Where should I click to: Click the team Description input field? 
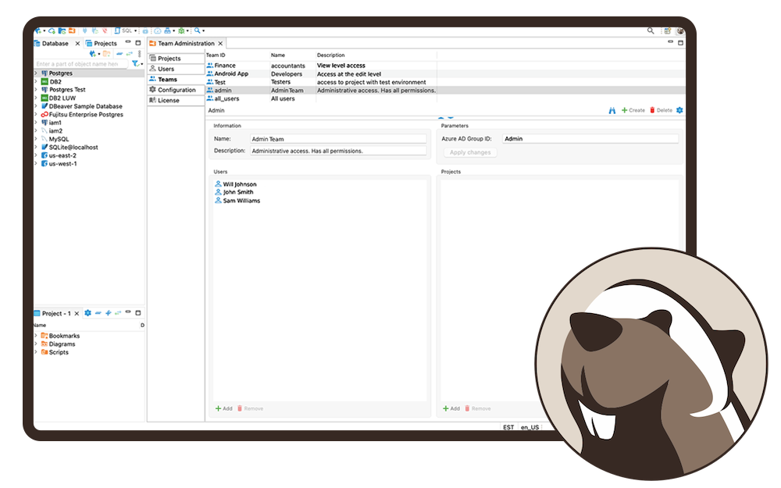[x=338, y=151]
